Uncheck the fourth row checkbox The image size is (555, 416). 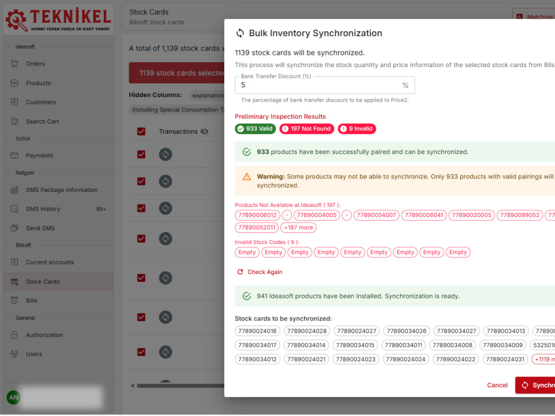click(141, 239)
